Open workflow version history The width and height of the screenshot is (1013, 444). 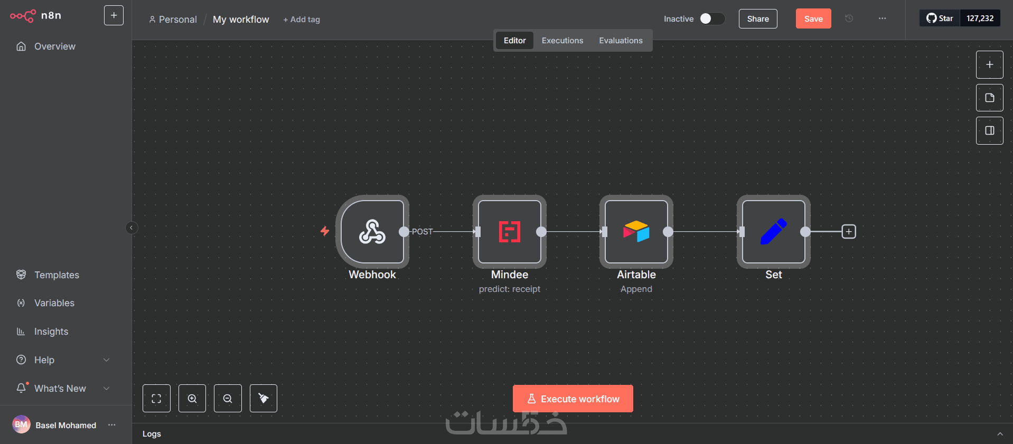coord(849,18)
